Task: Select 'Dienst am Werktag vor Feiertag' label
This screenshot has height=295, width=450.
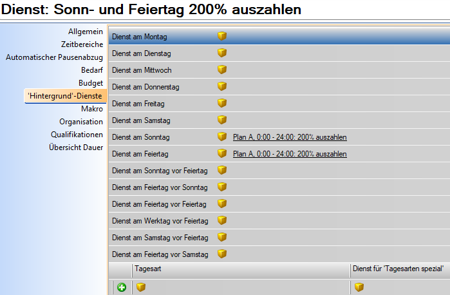Action: point(160,221)
